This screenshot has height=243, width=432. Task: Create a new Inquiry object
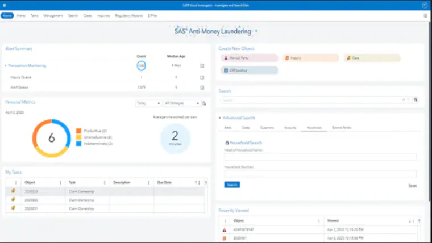[x=310, y=58]
